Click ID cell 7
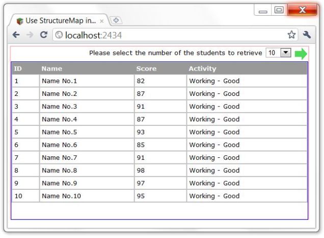Image resolution: width=324 pixels, height=238 pixels. coord(25,157)
